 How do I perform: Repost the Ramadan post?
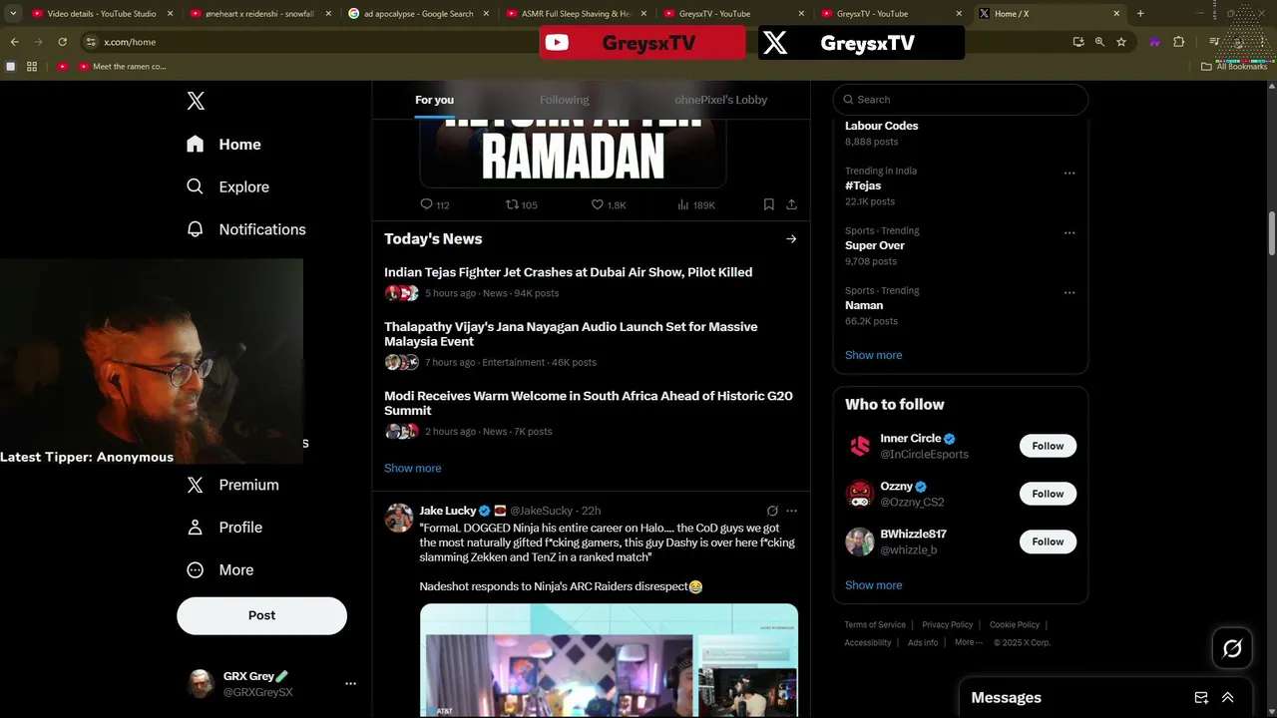point(521,204)
